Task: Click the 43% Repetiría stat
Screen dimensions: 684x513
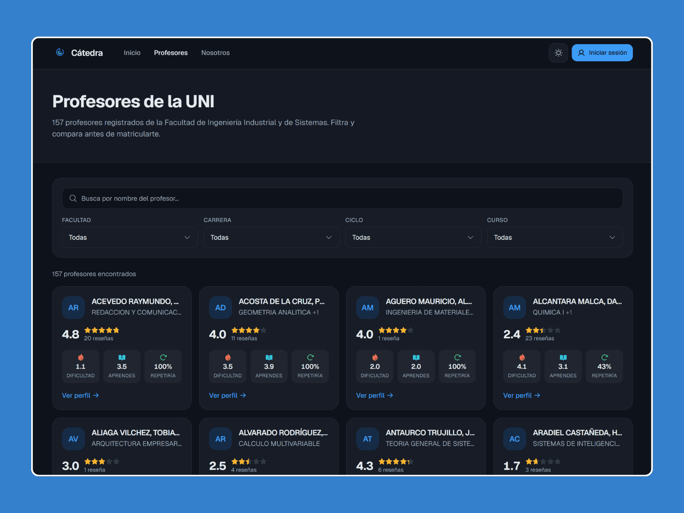Action: click(x=604, y=366)
